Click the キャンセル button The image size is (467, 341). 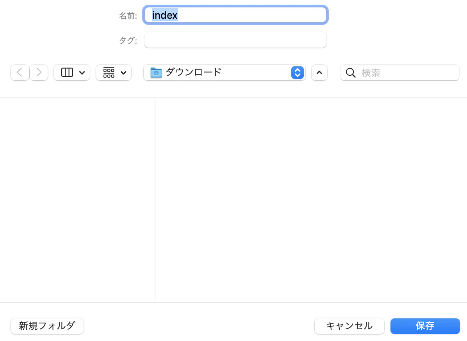349,326
